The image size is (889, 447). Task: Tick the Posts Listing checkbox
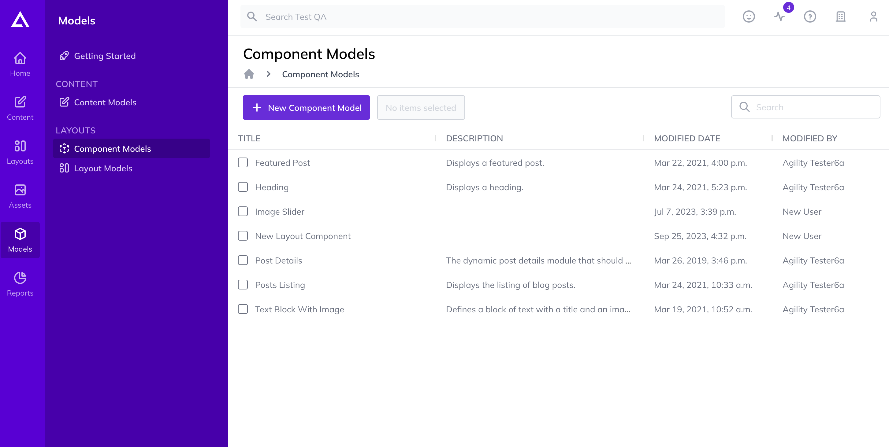(x=243, y=285)
